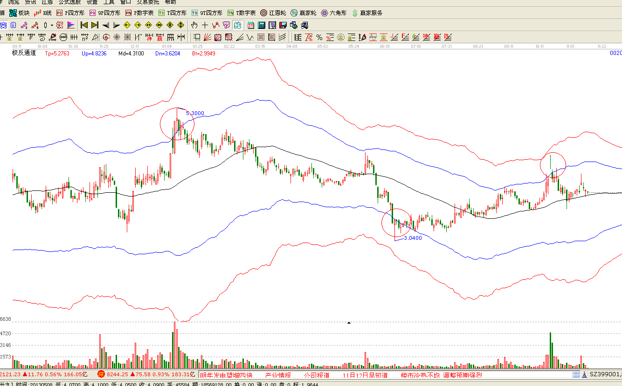Toggle the crosshair cursor tool
Image resolution: width=622 pixels, height=386 pixels.
(x=205, y=25)
